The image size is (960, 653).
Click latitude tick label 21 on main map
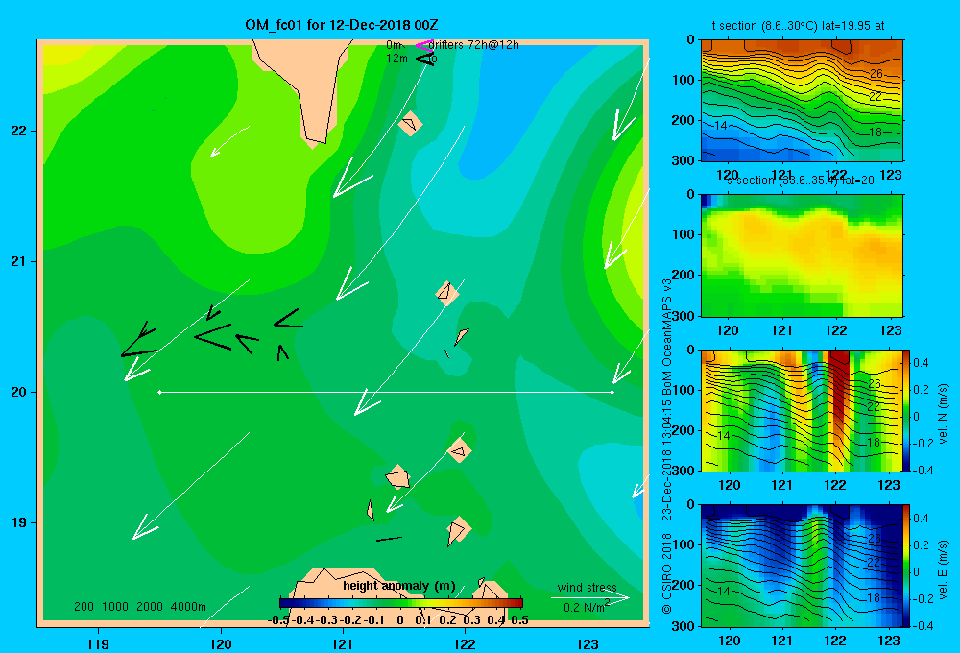coord(19,261)
